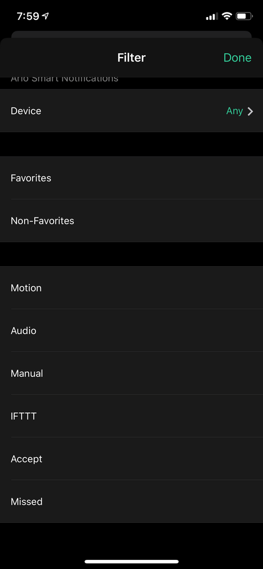Tap the cellular signal bars icon
The height and width of the screenshot is (569, 263).
point(212,17)
